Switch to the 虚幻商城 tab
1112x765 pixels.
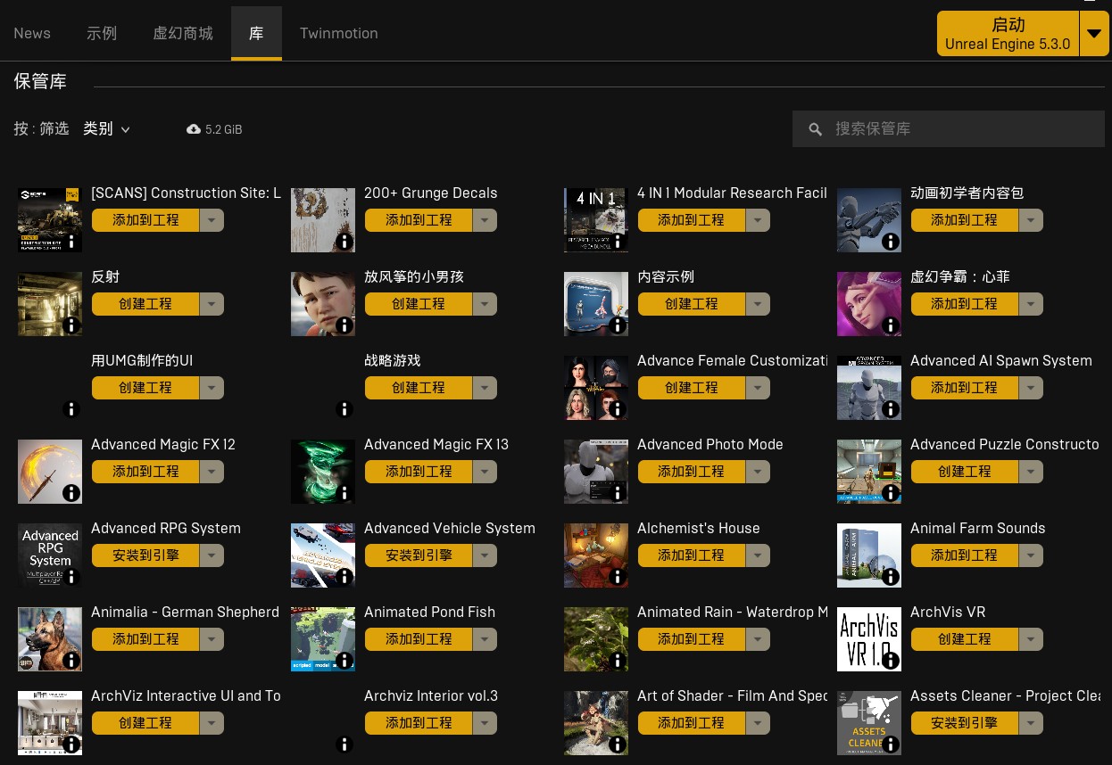tap(183, 34)
